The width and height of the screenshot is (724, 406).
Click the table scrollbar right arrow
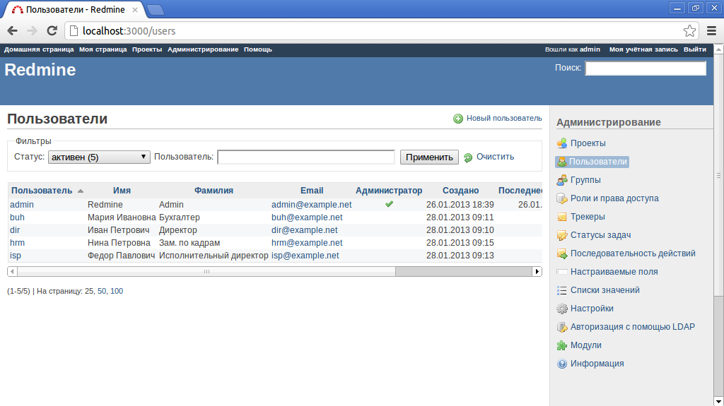click(537, 271)
